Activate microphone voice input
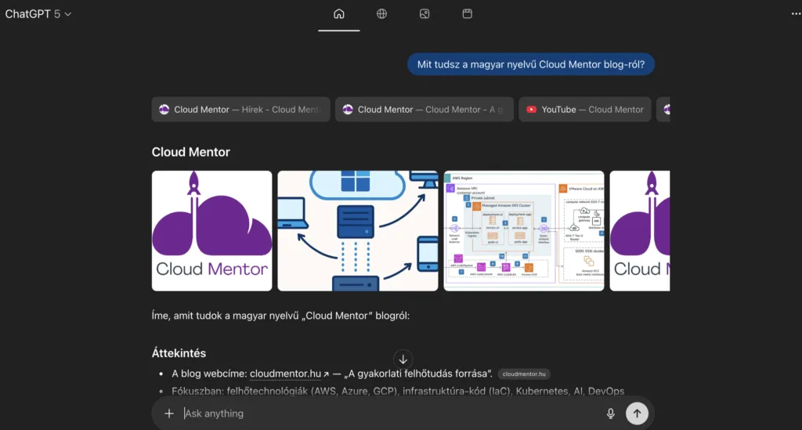Screen dimensions: 802x430 click(610, 414)
